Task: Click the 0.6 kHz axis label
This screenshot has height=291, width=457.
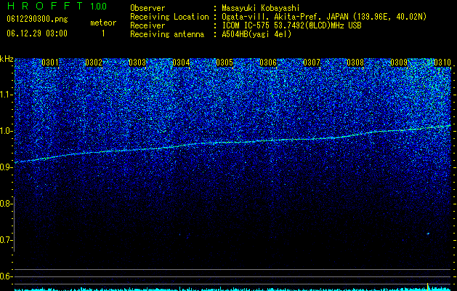Action: (x=6, y=276)
